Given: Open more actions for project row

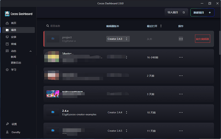Looking at the screenshot, I should (181, 39).
